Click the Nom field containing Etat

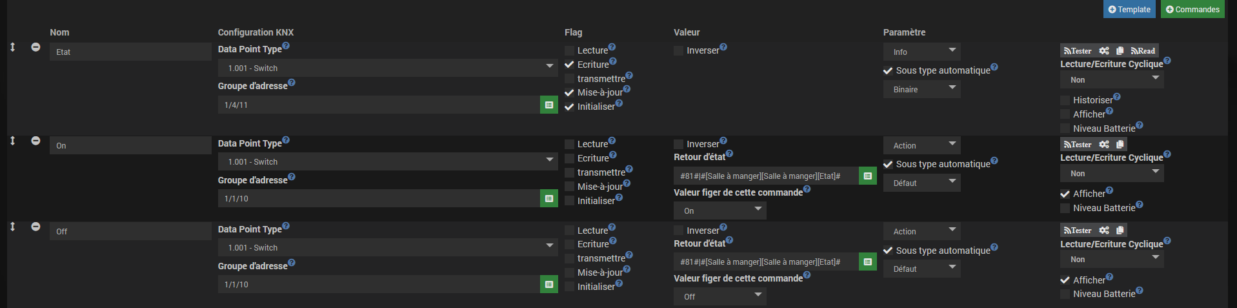(130, 52)
